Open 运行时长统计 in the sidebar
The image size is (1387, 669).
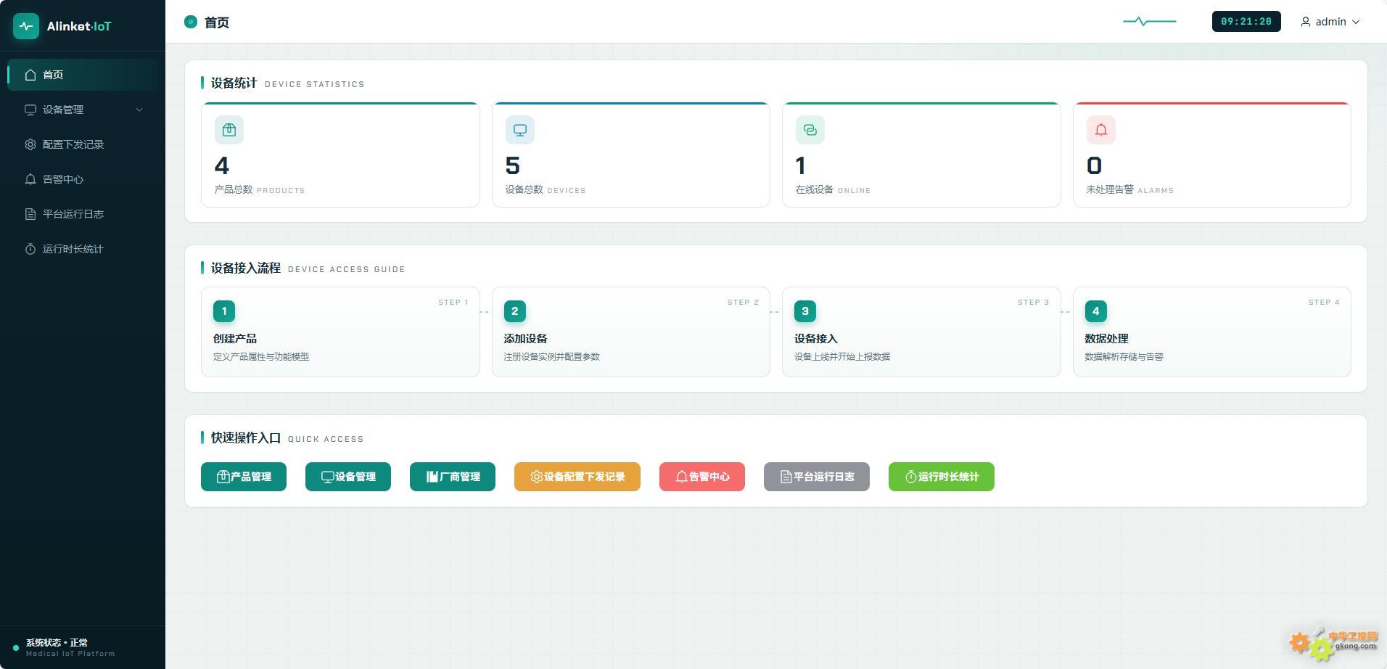pyautogui.click(x=83, y=249)
